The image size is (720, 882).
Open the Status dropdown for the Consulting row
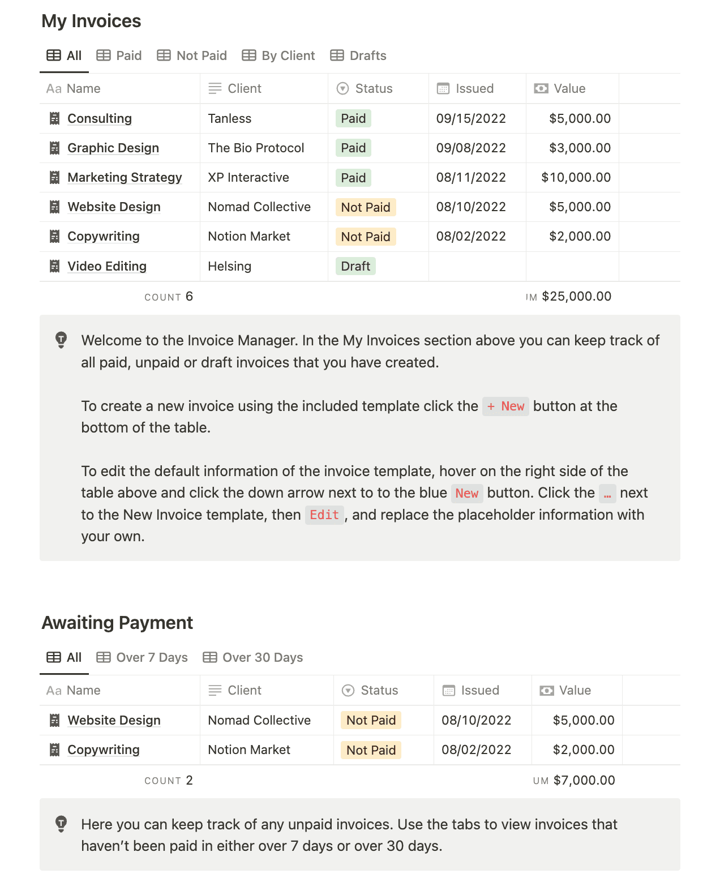353,118
